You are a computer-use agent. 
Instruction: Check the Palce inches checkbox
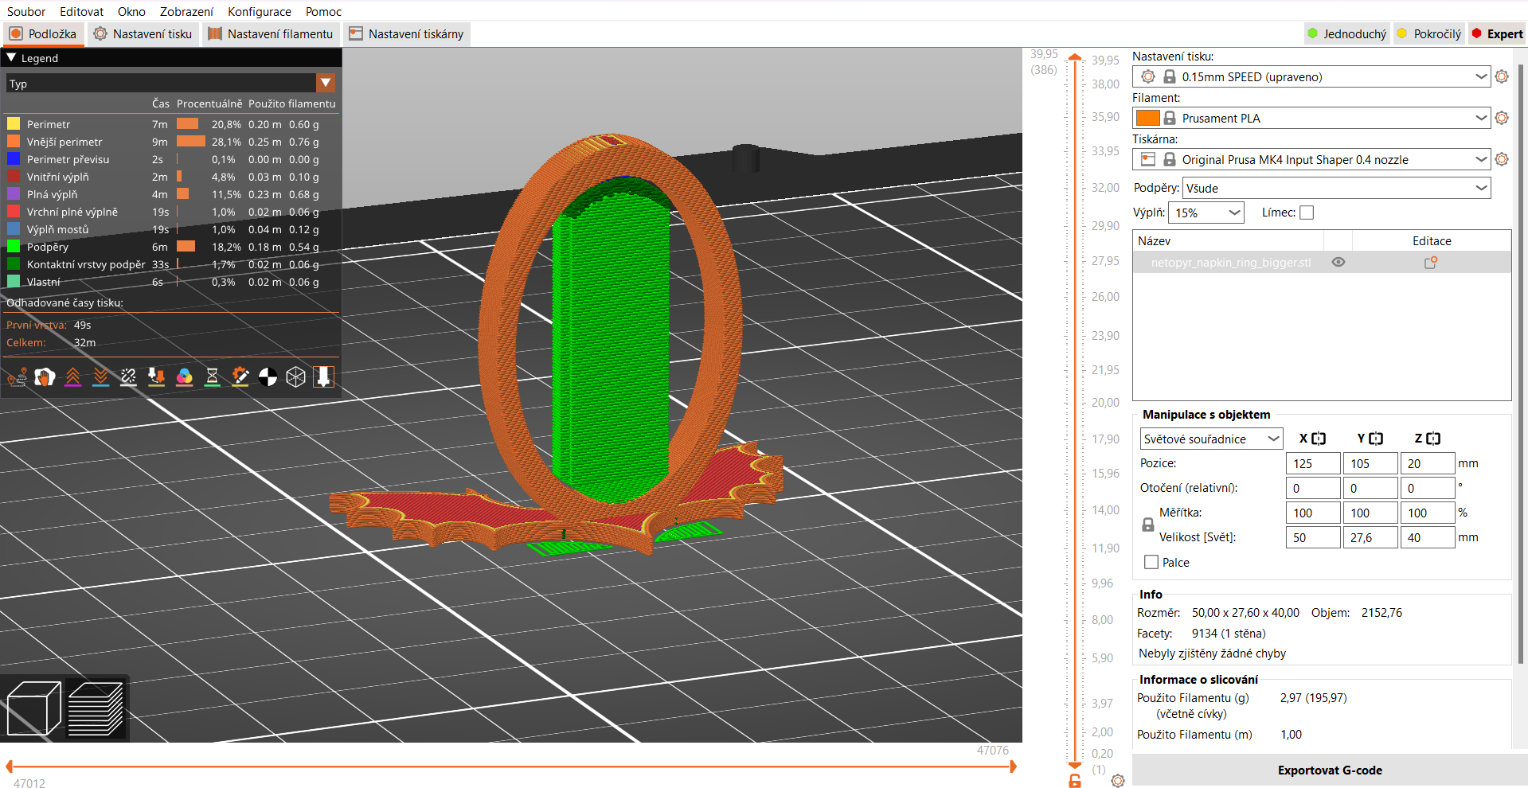(x=1151, y=562)
